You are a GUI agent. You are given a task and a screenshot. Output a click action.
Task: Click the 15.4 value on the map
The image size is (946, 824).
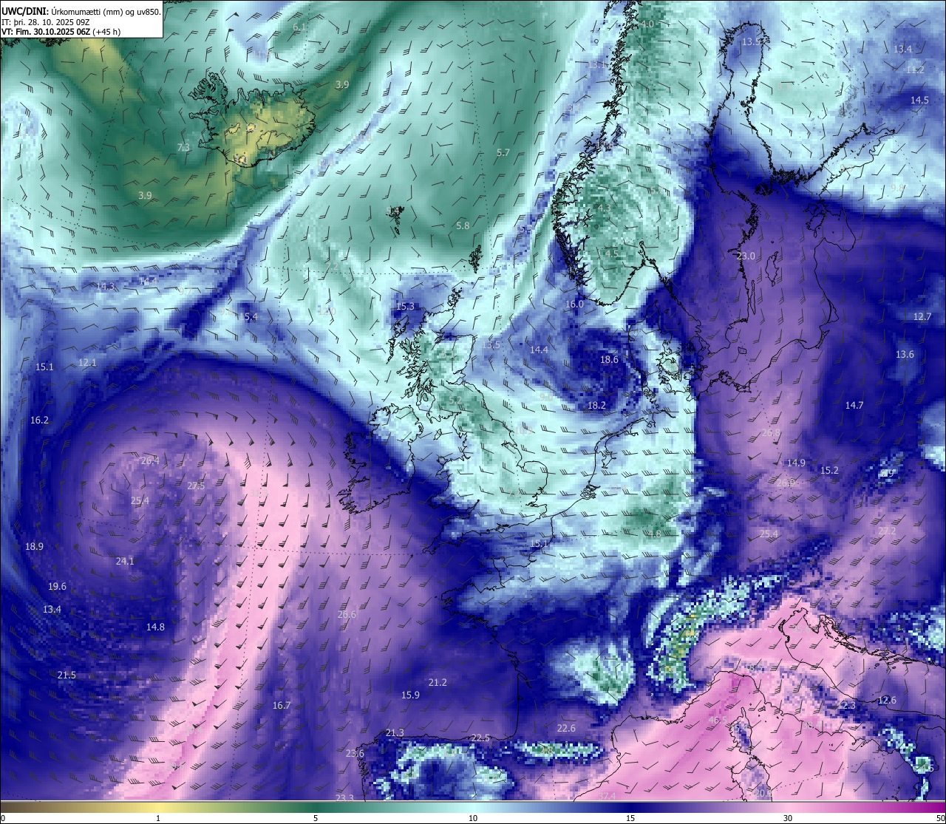click(x=248, y=317)
